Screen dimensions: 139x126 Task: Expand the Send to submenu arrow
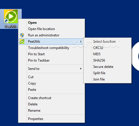click(x=81, y=69)
